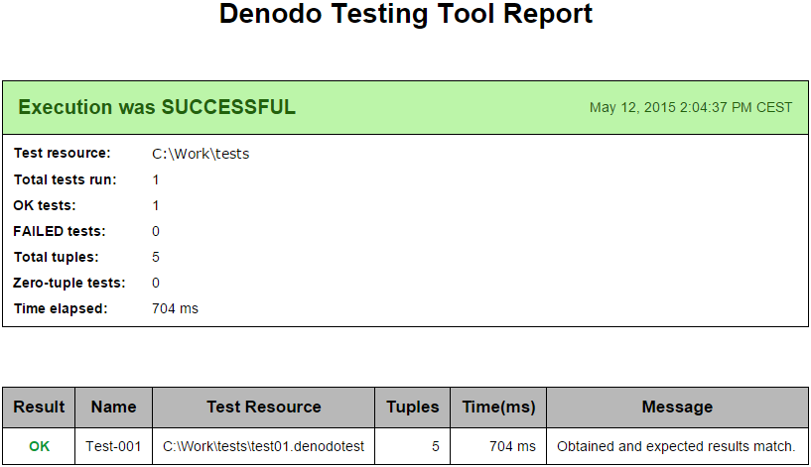Viewport: 811px width, 467px height.
Task: Select the 'Test-001' name cell
Action: pos(113,446)
